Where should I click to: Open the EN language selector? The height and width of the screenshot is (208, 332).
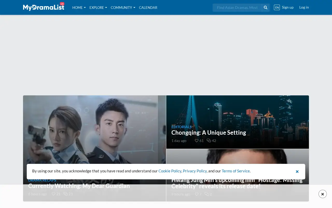[277, 7]
